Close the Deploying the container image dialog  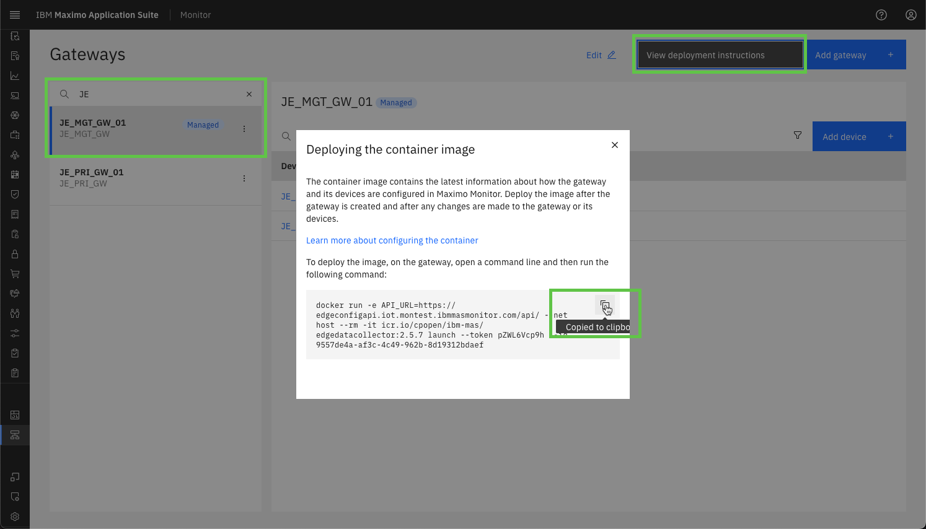tap(615, 145)
